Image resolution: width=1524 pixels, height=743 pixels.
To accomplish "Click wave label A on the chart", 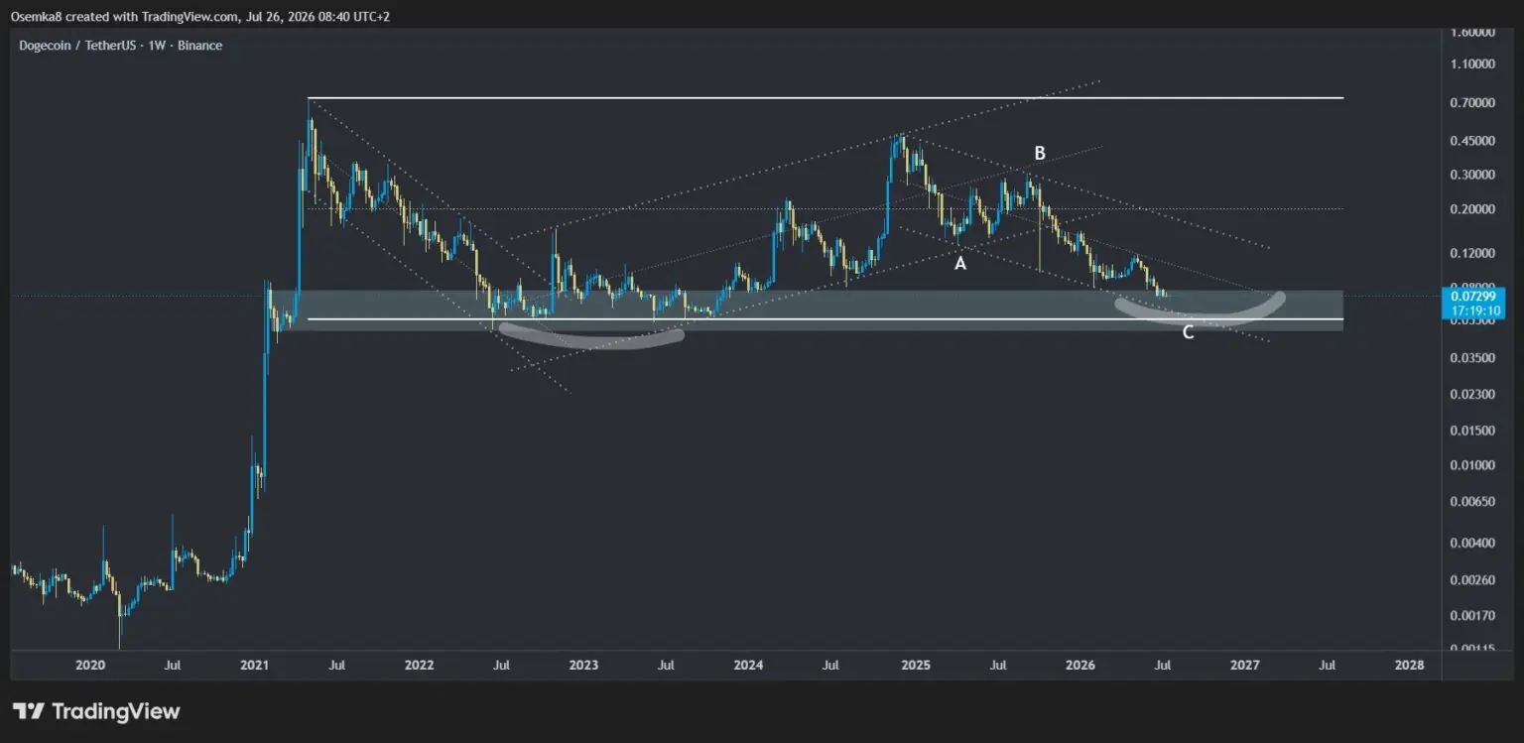I will pos(959,264).
